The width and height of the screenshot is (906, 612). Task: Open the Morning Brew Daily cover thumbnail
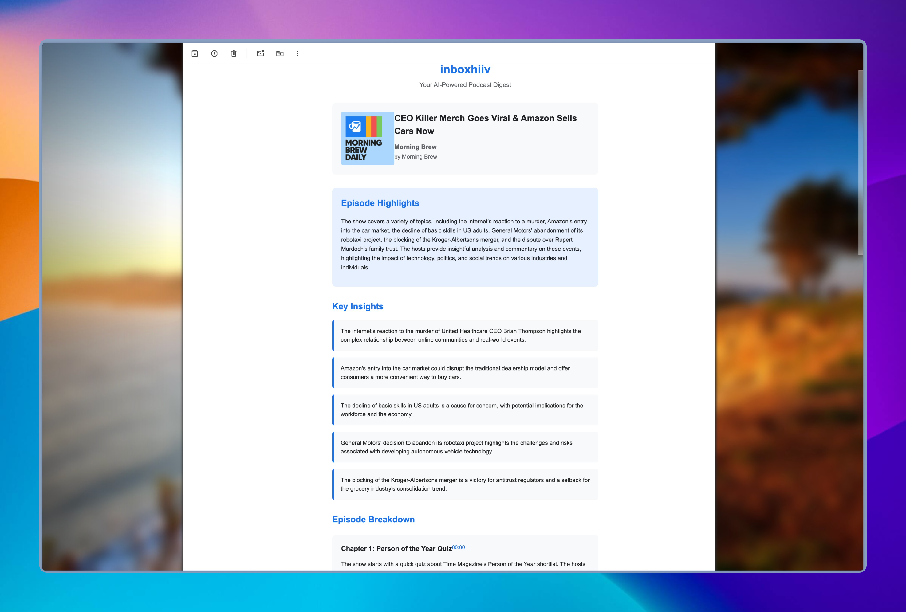[367, 138]
